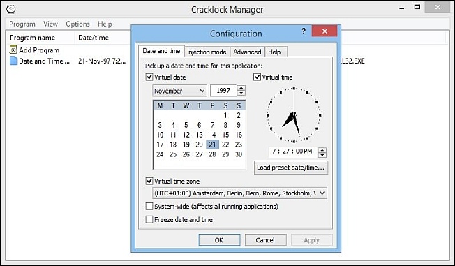Maximize the Cracklock Manager window
455x266 pixels.
pos(417,7)
